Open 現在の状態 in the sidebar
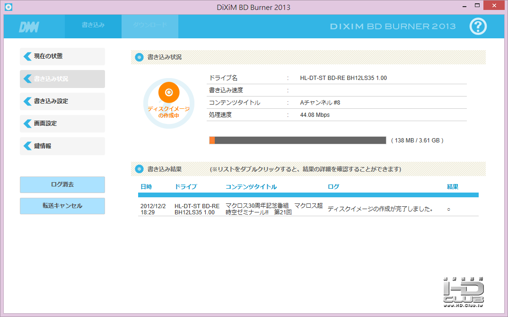The width and height of the screenshot is (508, 317). tap(62, 56)
